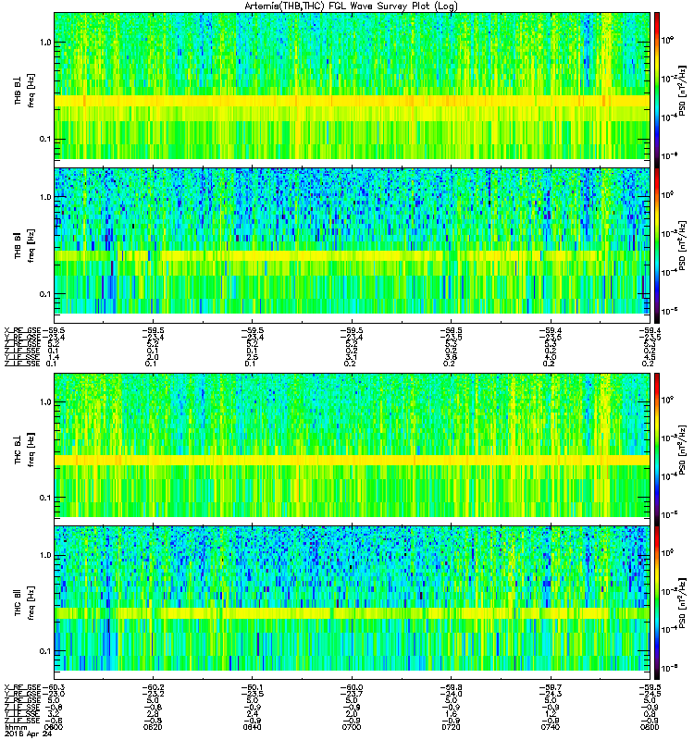Screen dimensions: 694x740
Task: Click the PSD [nT²/Hz] label of the top panel
Action: (x=681, y=91)
